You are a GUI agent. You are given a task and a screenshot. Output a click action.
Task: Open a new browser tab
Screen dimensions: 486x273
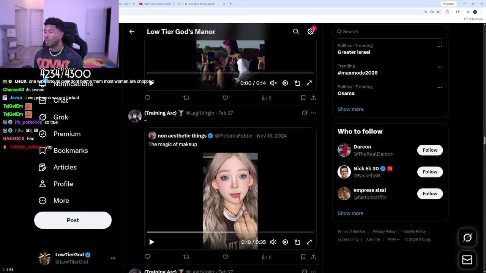[230, 4]
